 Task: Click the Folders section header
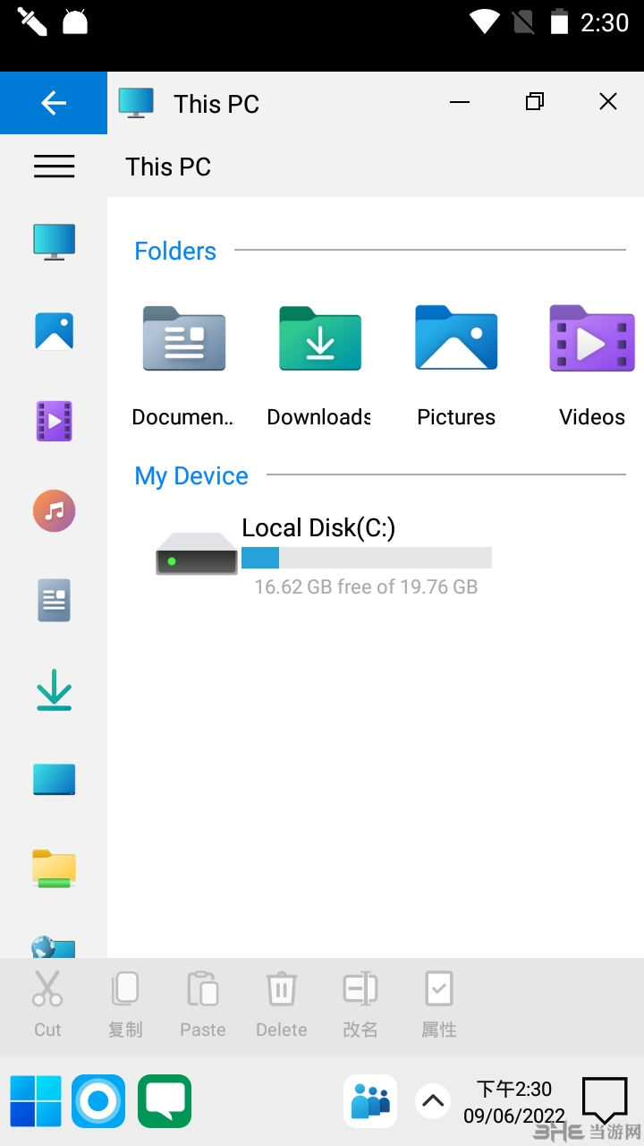click(175, 251)
